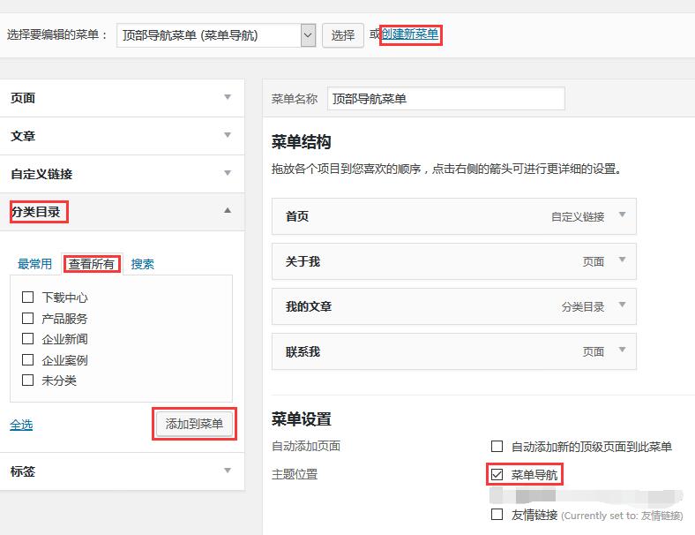Viewport: 695px width, 535px height.
Task: Click the 全选 link
Action: (x=21, y=425)
